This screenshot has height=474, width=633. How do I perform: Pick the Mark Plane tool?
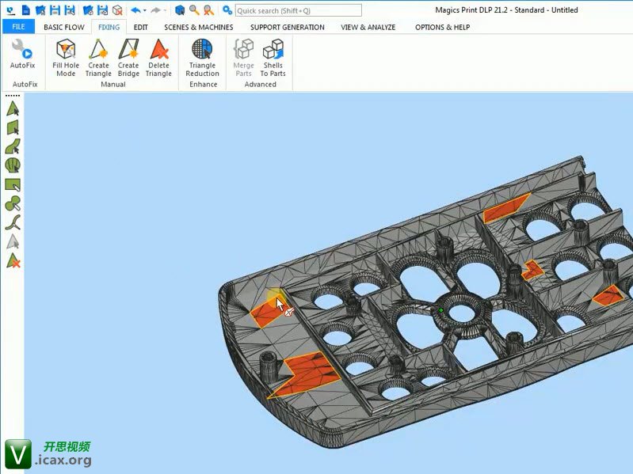pos(13,128)
